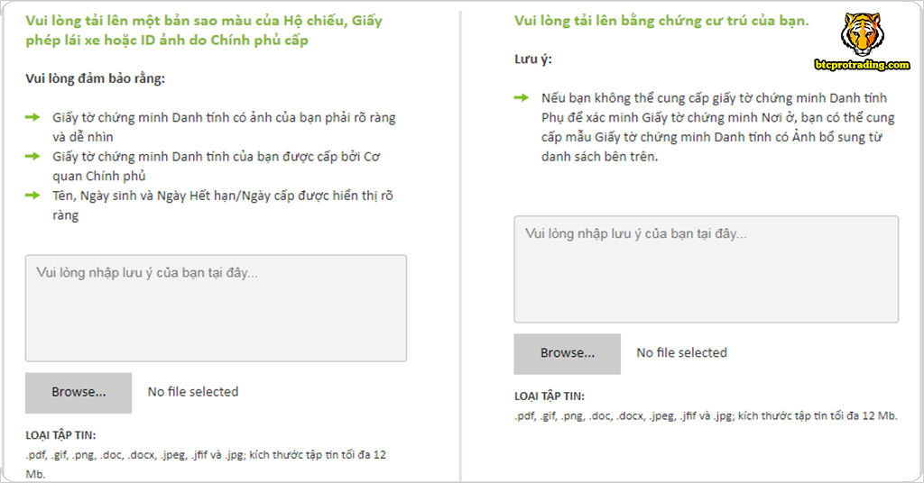This screenshot has width=924, height=483.
Task: Click the "LOẠI TẬP TIN:" label in the right panel
Action: point(549,396)
